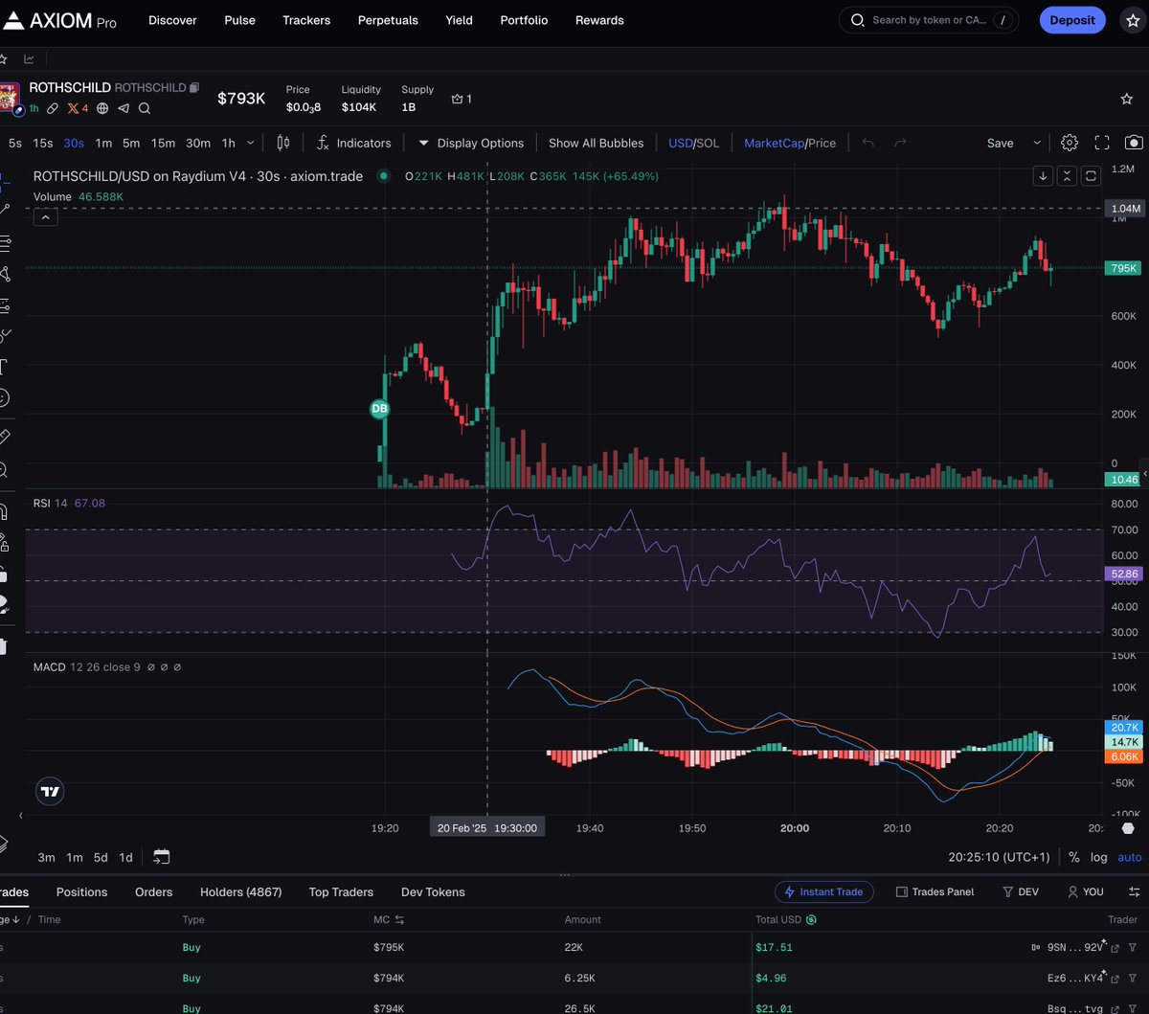This screenshot has height=1014, width=1149.
Task: Open the timezone 20:25:10 (UTC+1) menu
Action: click(999, 858)
